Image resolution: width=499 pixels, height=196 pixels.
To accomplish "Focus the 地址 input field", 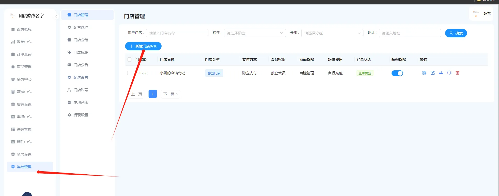I will point(410,33).
